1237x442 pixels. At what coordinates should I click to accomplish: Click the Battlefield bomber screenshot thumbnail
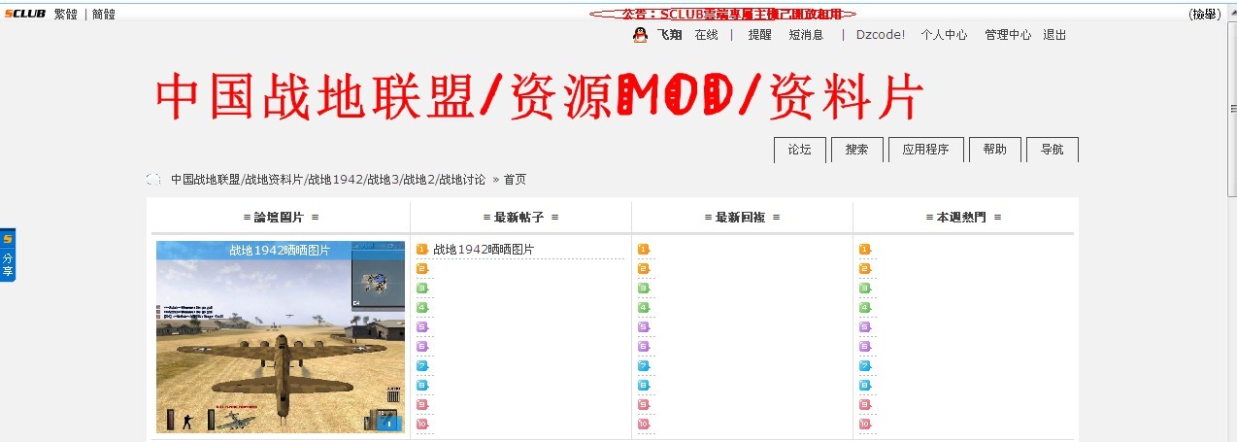tap(281, 337)
